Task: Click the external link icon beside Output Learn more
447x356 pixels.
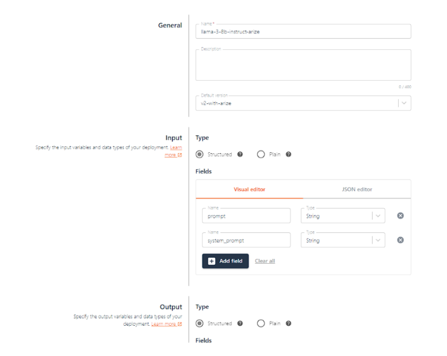Action: pyautogui.click(x=180, y=324)
